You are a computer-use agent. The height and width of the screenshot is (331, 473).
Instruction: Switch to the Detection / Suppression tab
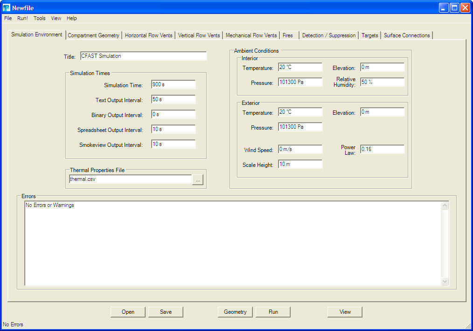[x=329, y=35]
